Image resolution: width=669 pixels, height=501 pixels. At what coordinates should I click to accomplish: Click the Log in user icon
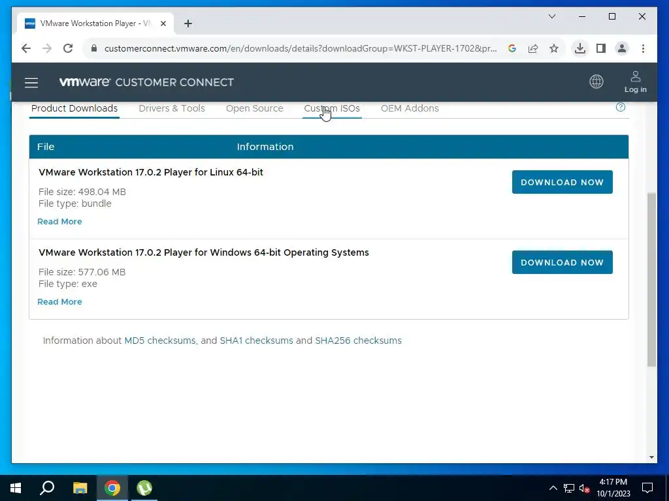635,76
